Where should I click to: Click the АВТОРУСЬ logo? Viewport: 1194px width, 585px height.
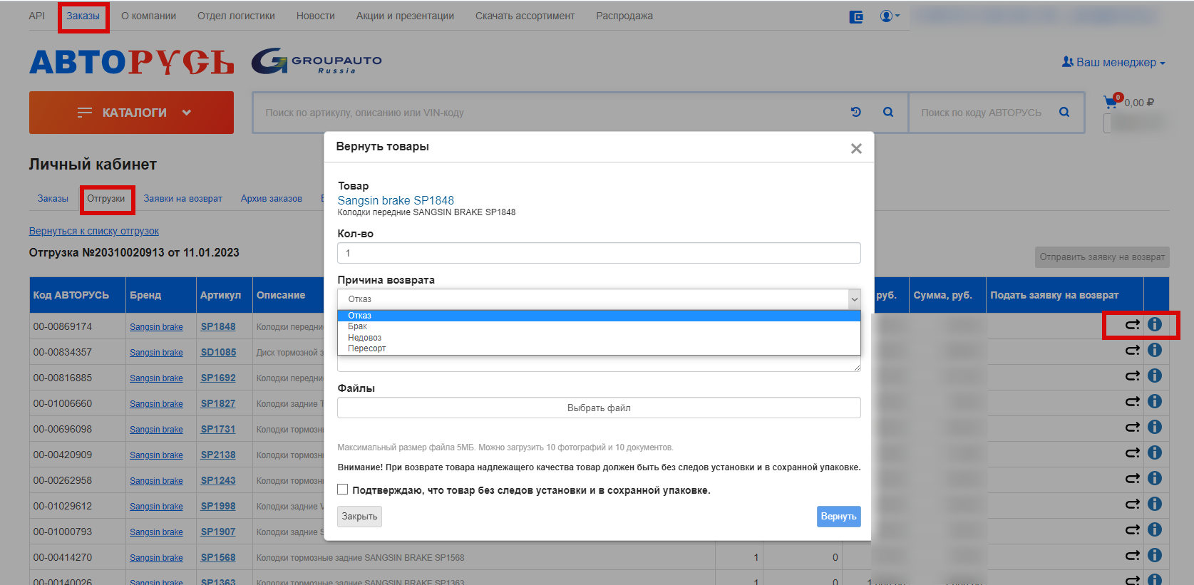tap(132, 63)
